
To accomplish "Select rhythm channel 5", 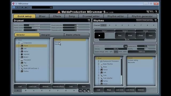I will (x=129, y=25).
